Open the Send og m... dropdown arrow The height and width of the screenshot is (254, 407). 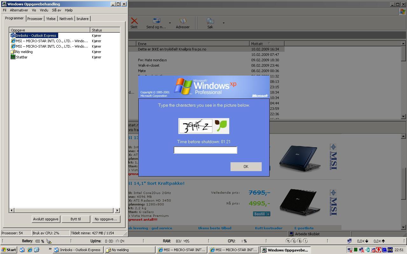170,23
